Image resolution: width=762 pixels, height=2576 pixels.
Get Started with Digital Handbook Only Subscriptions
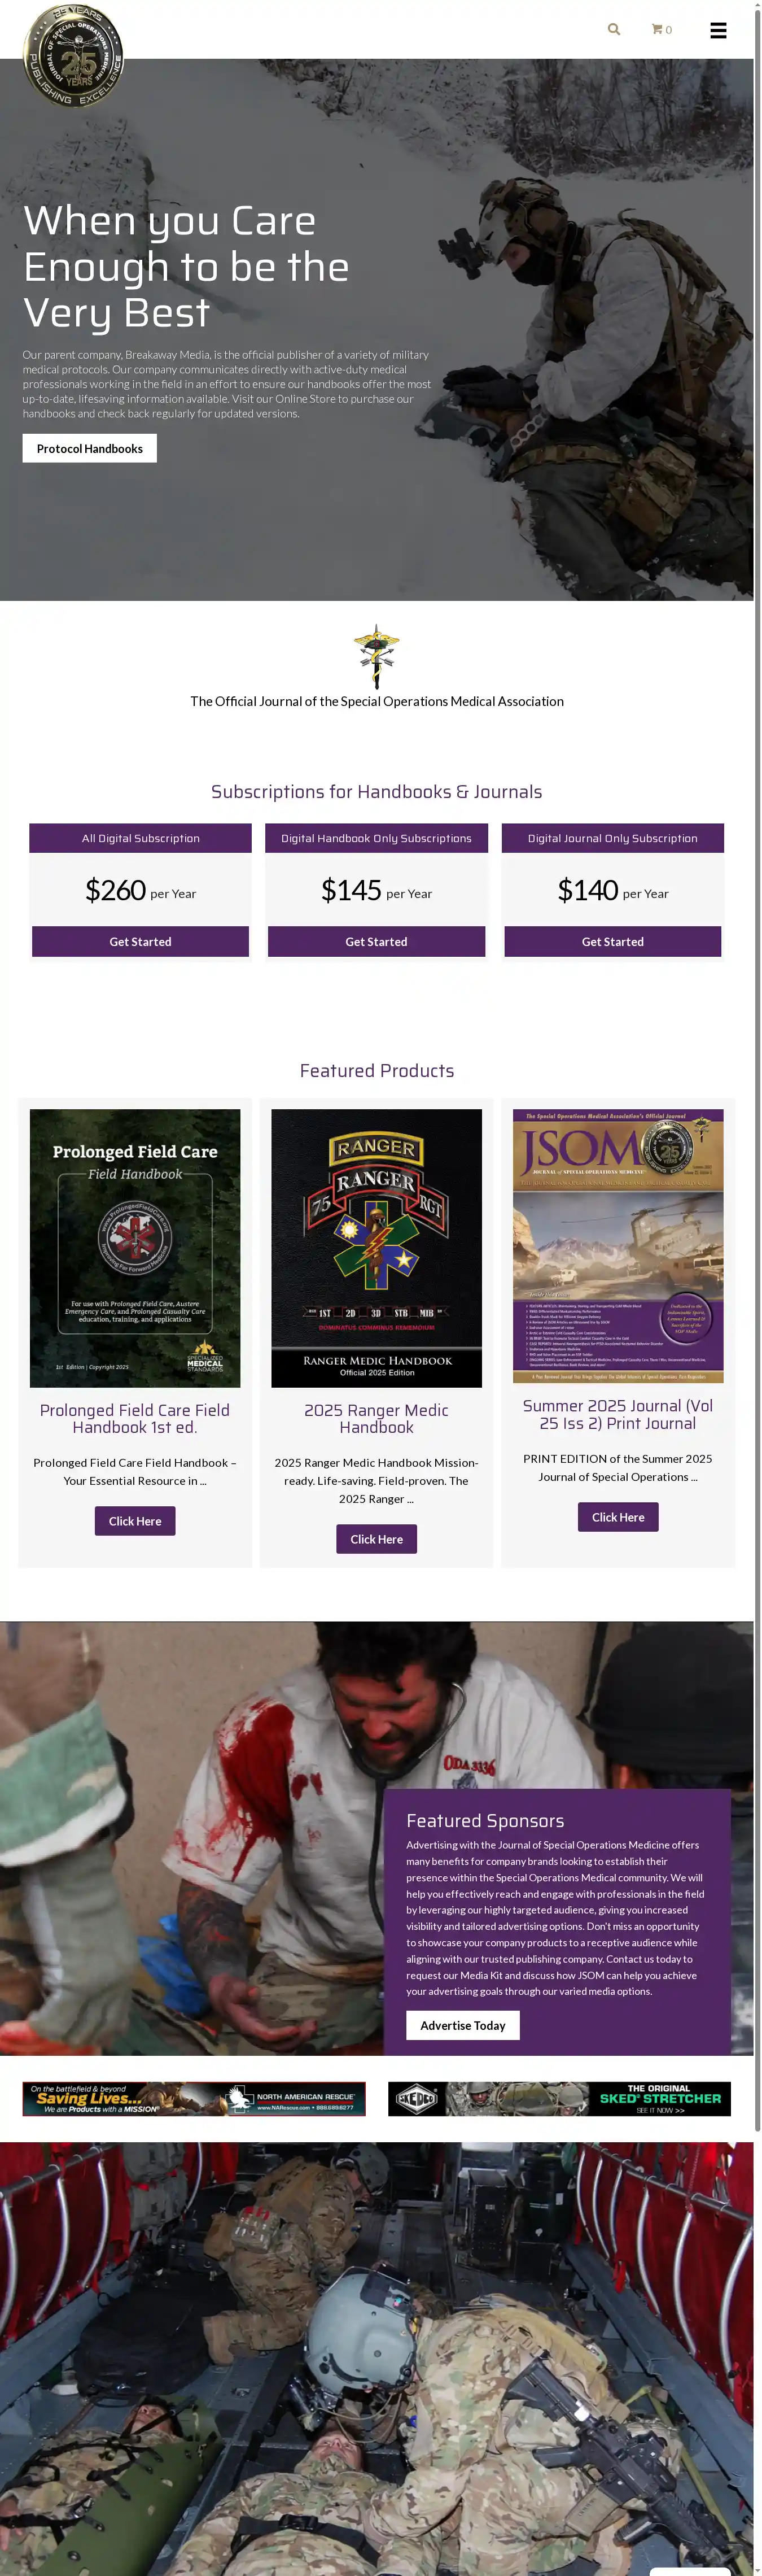pos(376,941)
